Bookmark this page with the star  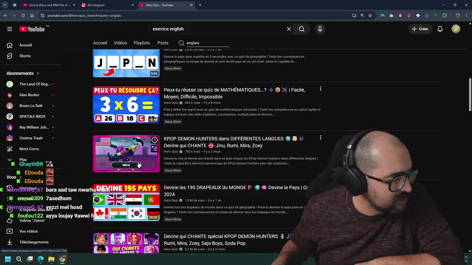tap(370, 15)
